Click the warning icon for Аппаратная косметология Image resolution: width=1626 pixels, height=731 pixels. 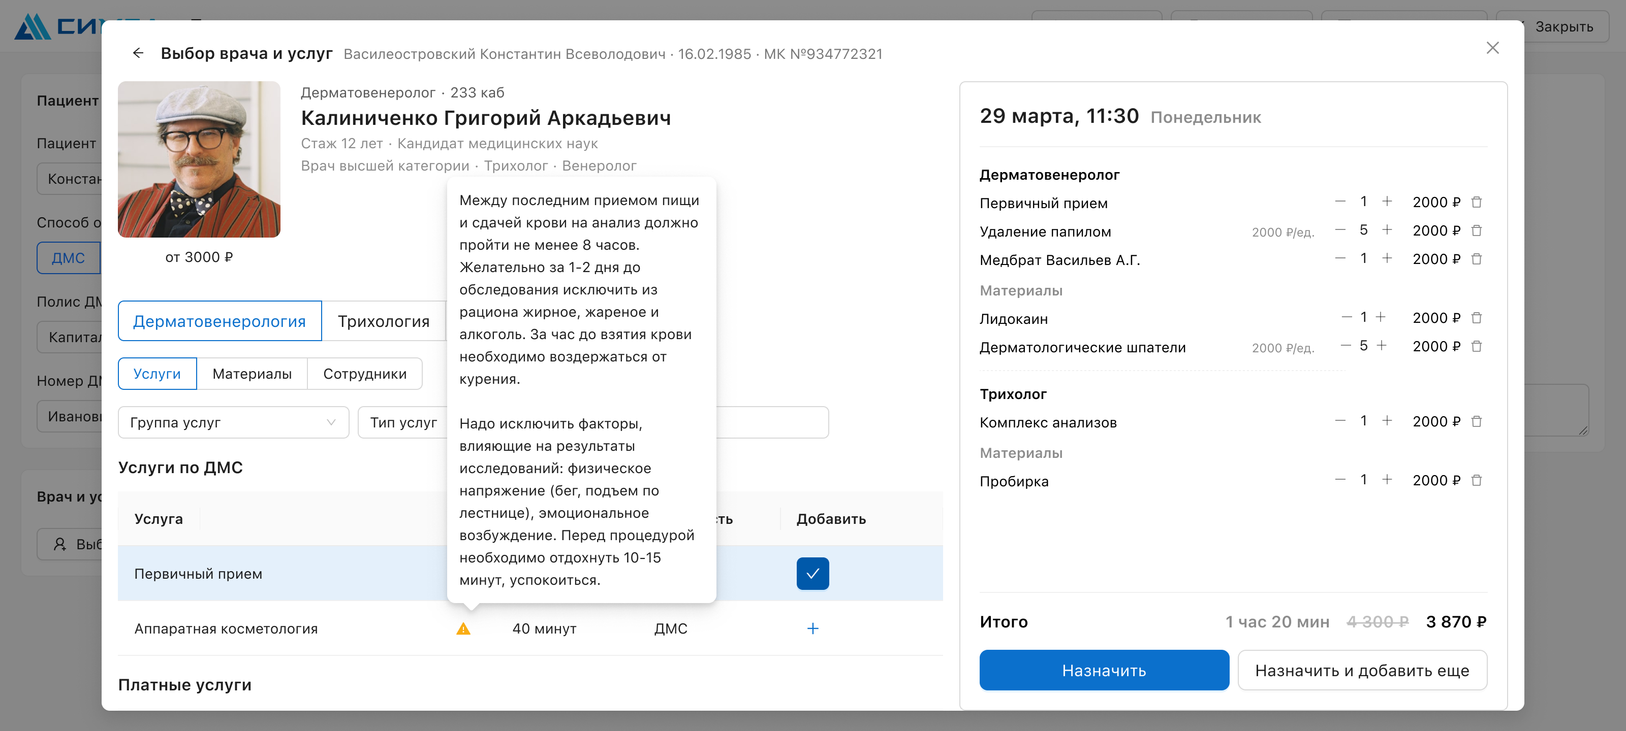[463, 628]
